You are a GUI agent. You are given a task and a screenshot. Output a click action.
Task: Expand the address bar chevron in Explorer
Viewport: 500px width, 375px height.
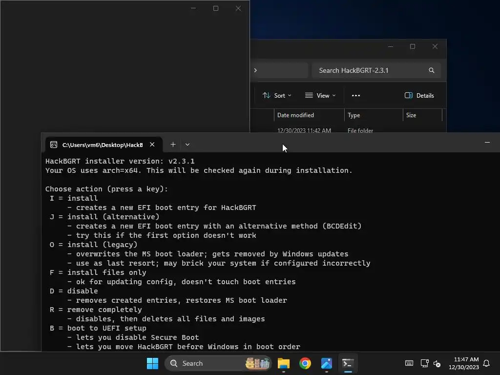255,70
